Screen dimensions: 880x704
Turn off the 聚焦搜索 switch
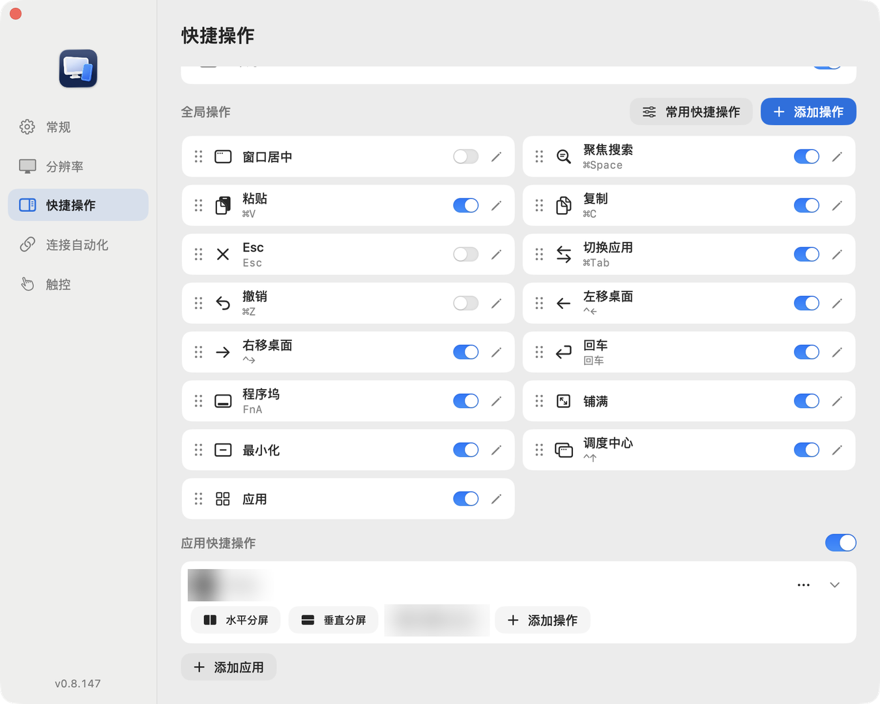(x=806, y=156)
